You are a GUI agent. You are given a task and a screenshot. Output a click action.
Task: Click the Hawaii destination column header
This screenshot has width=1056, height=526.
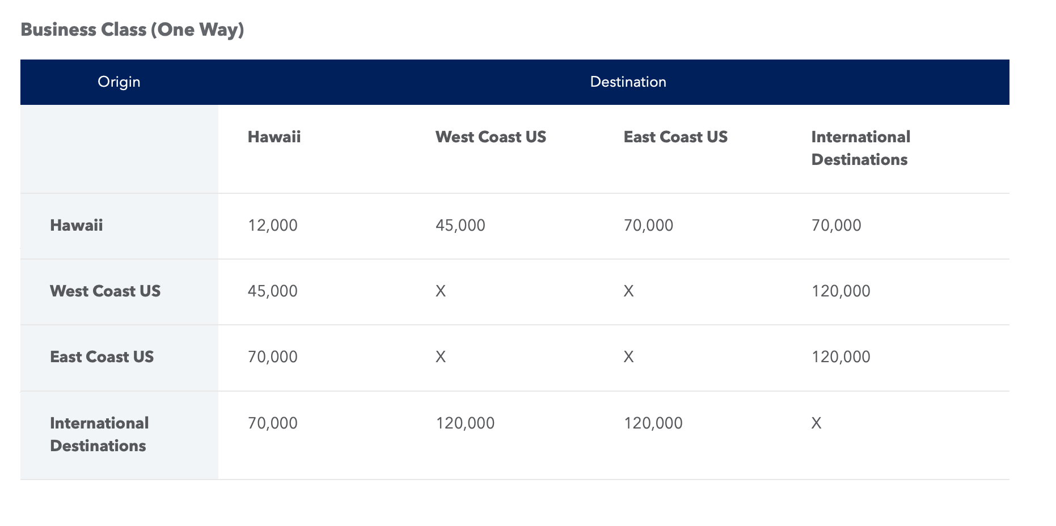[x=274, y=136]
